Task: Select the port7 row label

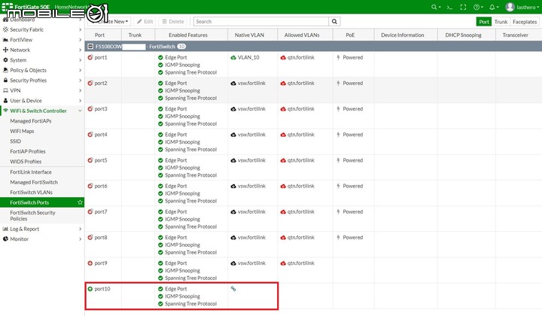Action: coord(101,211)
